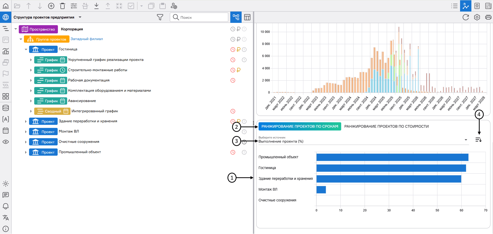Image resolution: width=493 pixels, height=234 pixels.
Task: Click the sort order icon beside source dropdown
Action: (x=478, y=140)
